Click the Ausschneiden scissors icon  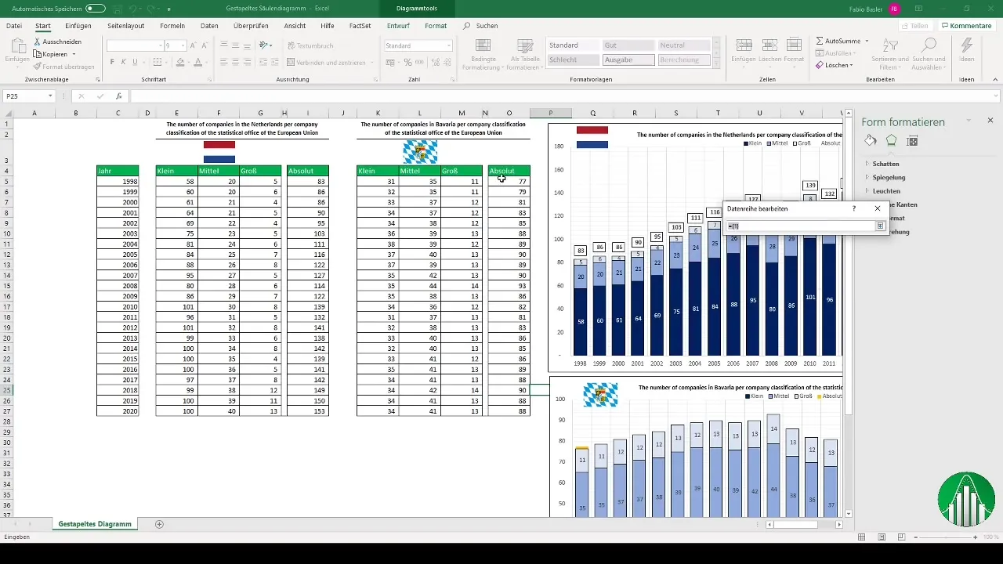[37, 42]
